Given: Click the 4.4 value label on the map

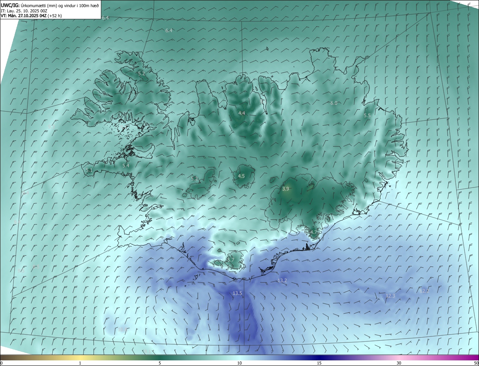Looking at the screenshot, I should pos(242,113).
